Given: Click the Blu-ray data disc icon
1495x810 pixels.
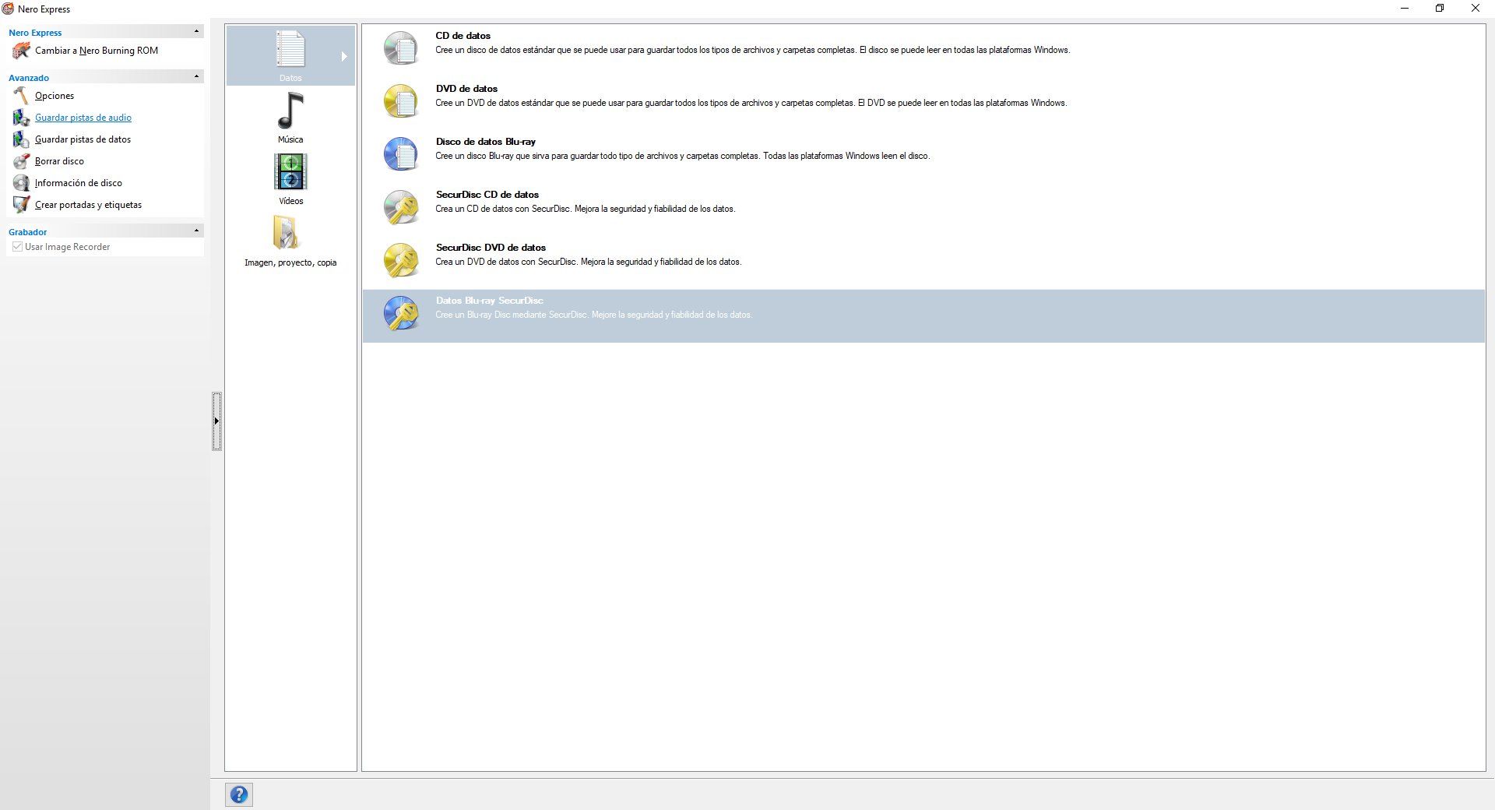Looking at the screenshot, I should pos(401,154).
